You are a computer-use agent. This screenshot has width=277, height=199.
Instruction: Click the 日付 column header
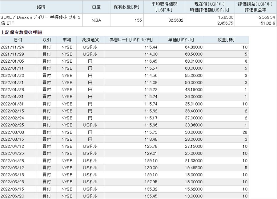click(x=18, y=40)
